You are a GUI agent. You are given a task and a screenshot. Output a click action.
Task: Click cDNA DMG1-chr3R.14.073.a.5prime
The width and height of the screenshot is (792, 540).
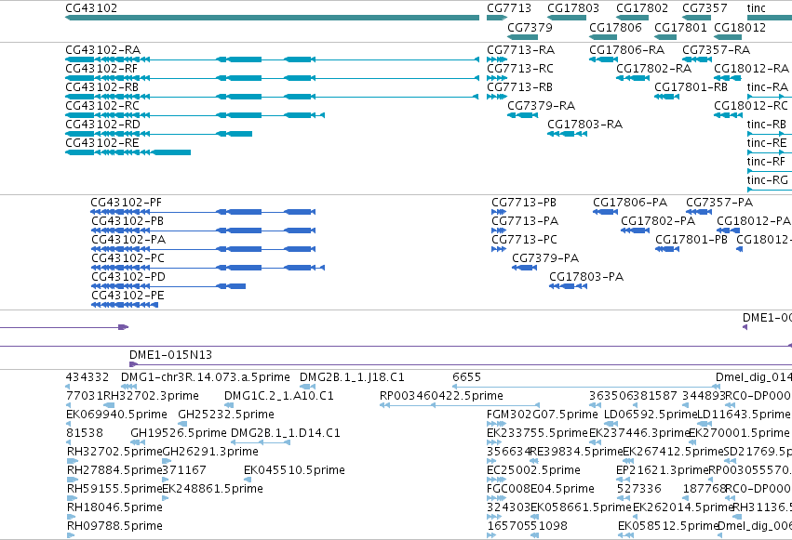pyautogui.click(x=129, y=387)
